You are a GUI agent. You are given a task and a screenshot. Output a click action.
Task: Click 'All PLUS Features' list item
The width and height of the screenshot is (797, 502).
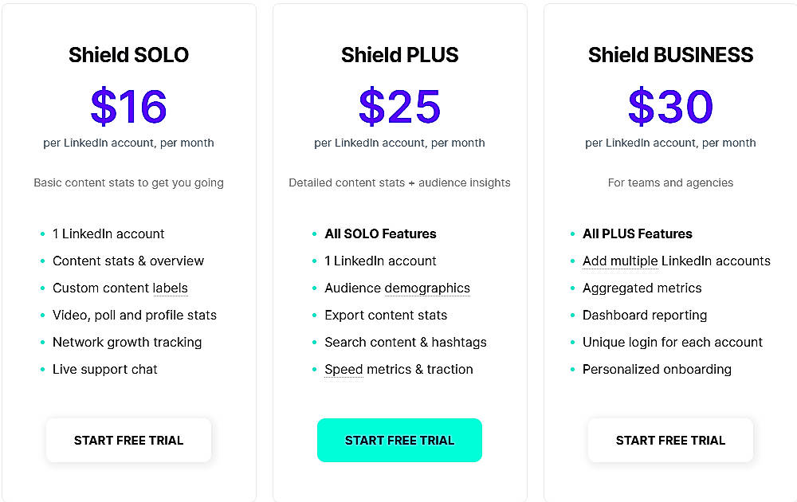tap(637, 233)
